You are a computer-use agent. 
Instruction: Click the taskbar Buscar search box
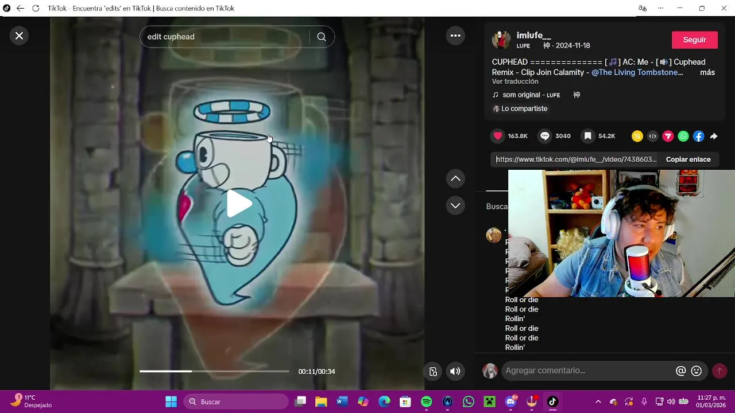click(x=235, y=402)
